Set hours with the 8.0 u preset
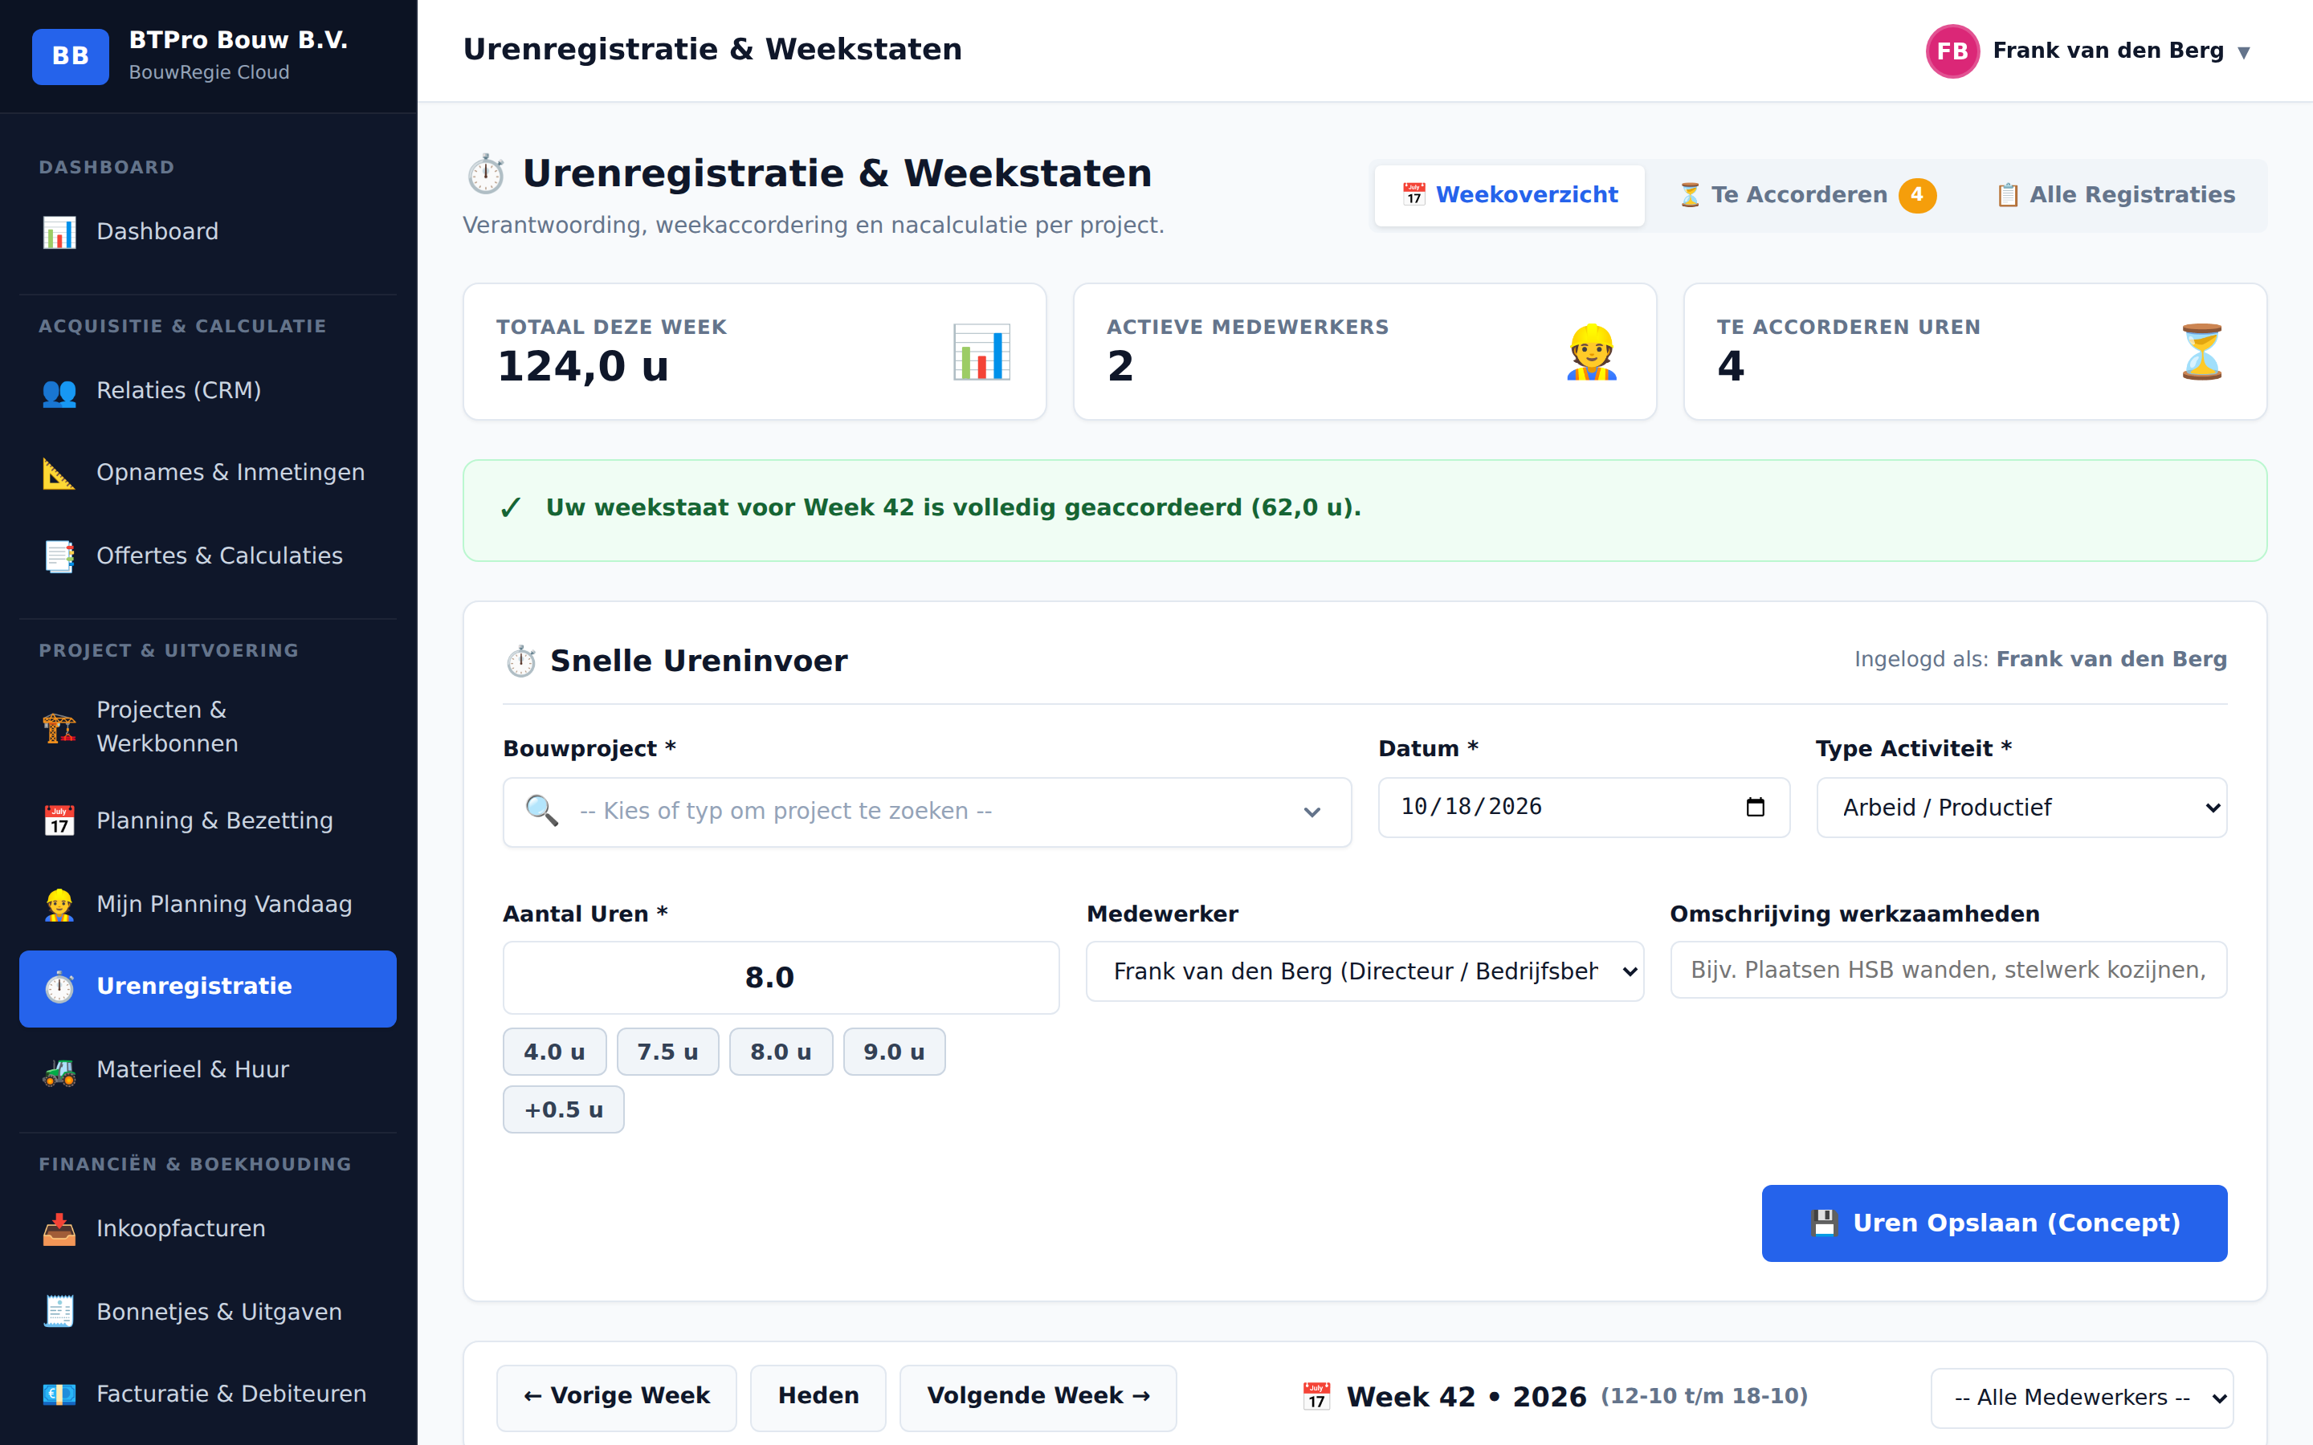Image resolution: width=2313 pixels, height=1445 pixels. [x=781, y=1052]
